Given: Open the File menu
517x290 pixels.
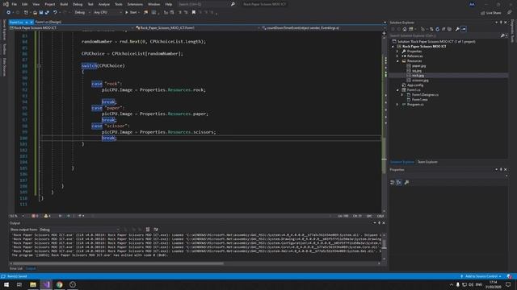Looking at the screenshot, I should 15,4.
